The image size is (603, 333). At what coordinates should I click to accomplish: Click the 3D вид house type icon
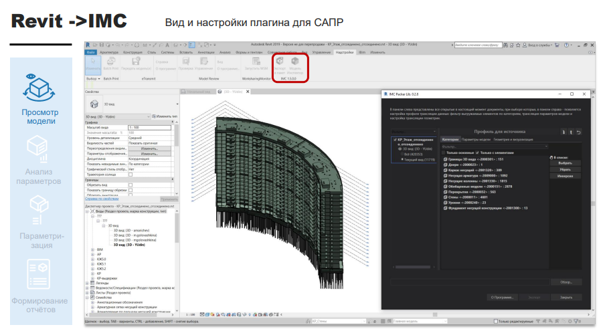(x=94, y=104)
